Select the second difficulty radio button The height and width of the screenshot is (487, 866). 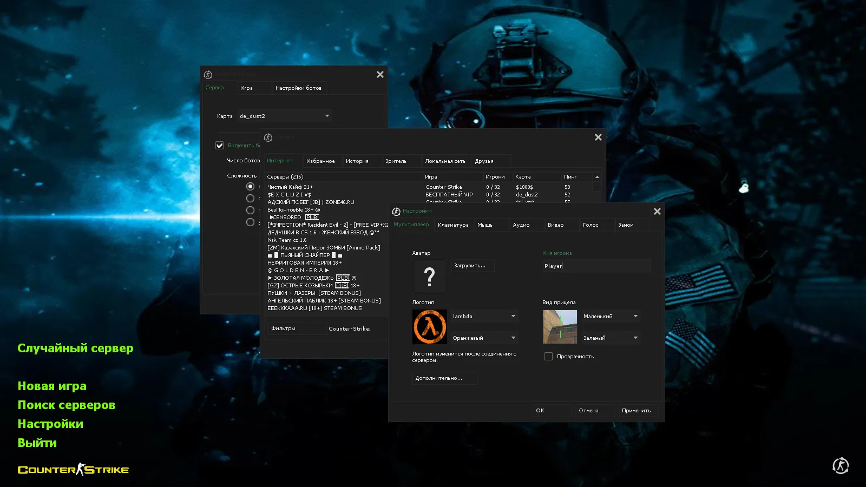coord(250,199)
